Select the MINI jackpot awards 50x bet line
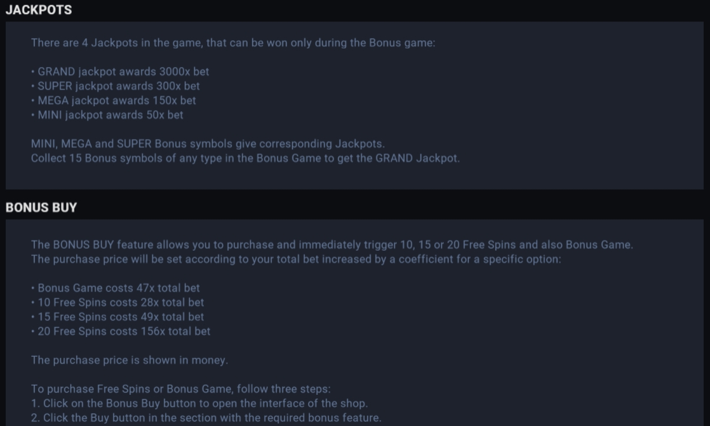The width and height of the screenshot is (710, 426). [x=107, y=115]
